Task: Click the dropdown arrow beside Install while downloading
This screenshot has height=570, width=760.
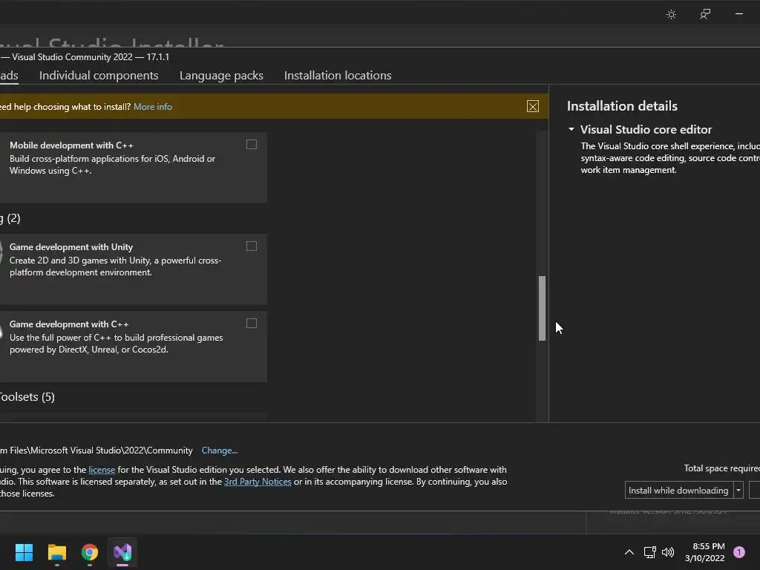Action: pyautogui.click(x=738, y=490)
